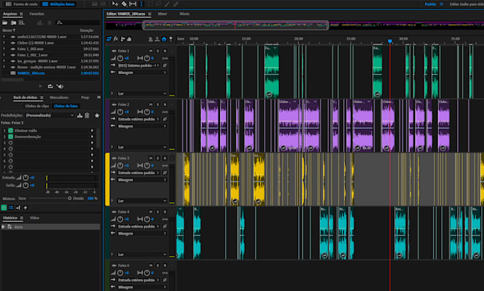Mute track Faixa 4
This screenshot has width=484, height=291.
pyautogui.click(x=151, y=212)
